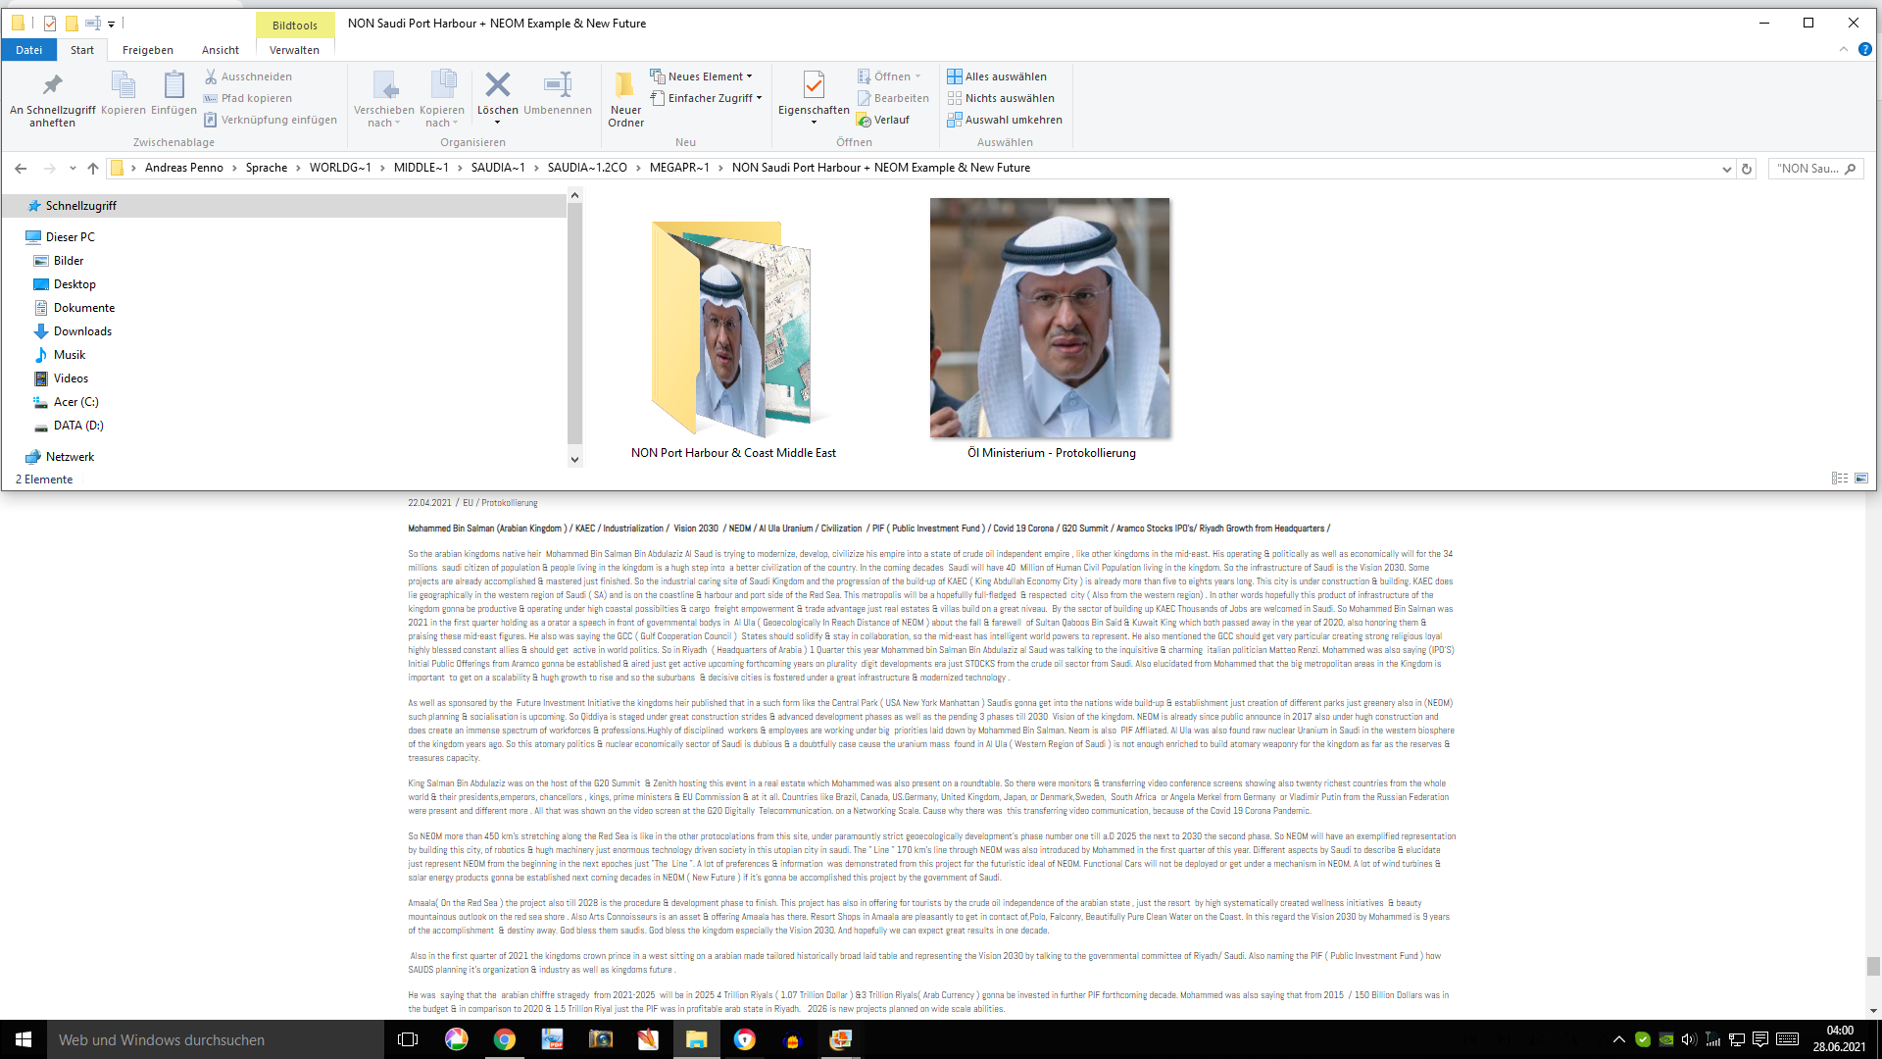Click the search box in Explorer
Viewport: 1882px width, 1059px height.
1816,169
